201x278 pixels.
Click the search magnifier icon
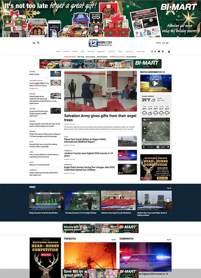coord(38,43)
